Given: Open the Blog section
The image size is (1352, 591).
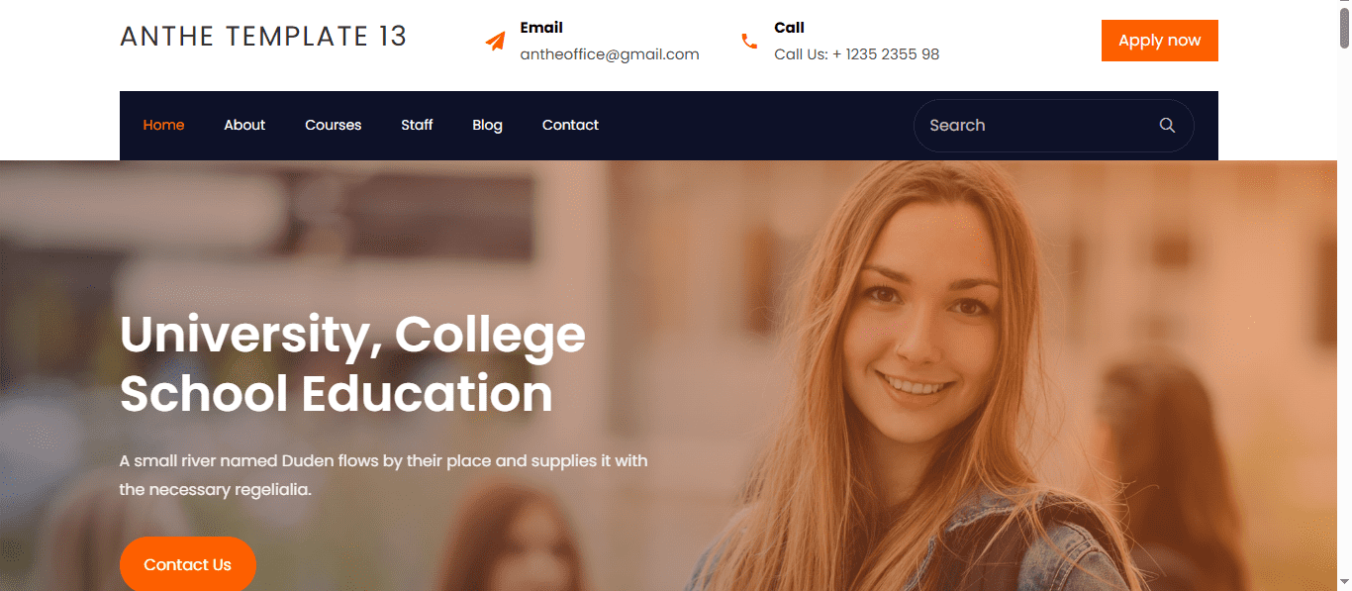Looking at the screenshot, I should pos(487,125).
